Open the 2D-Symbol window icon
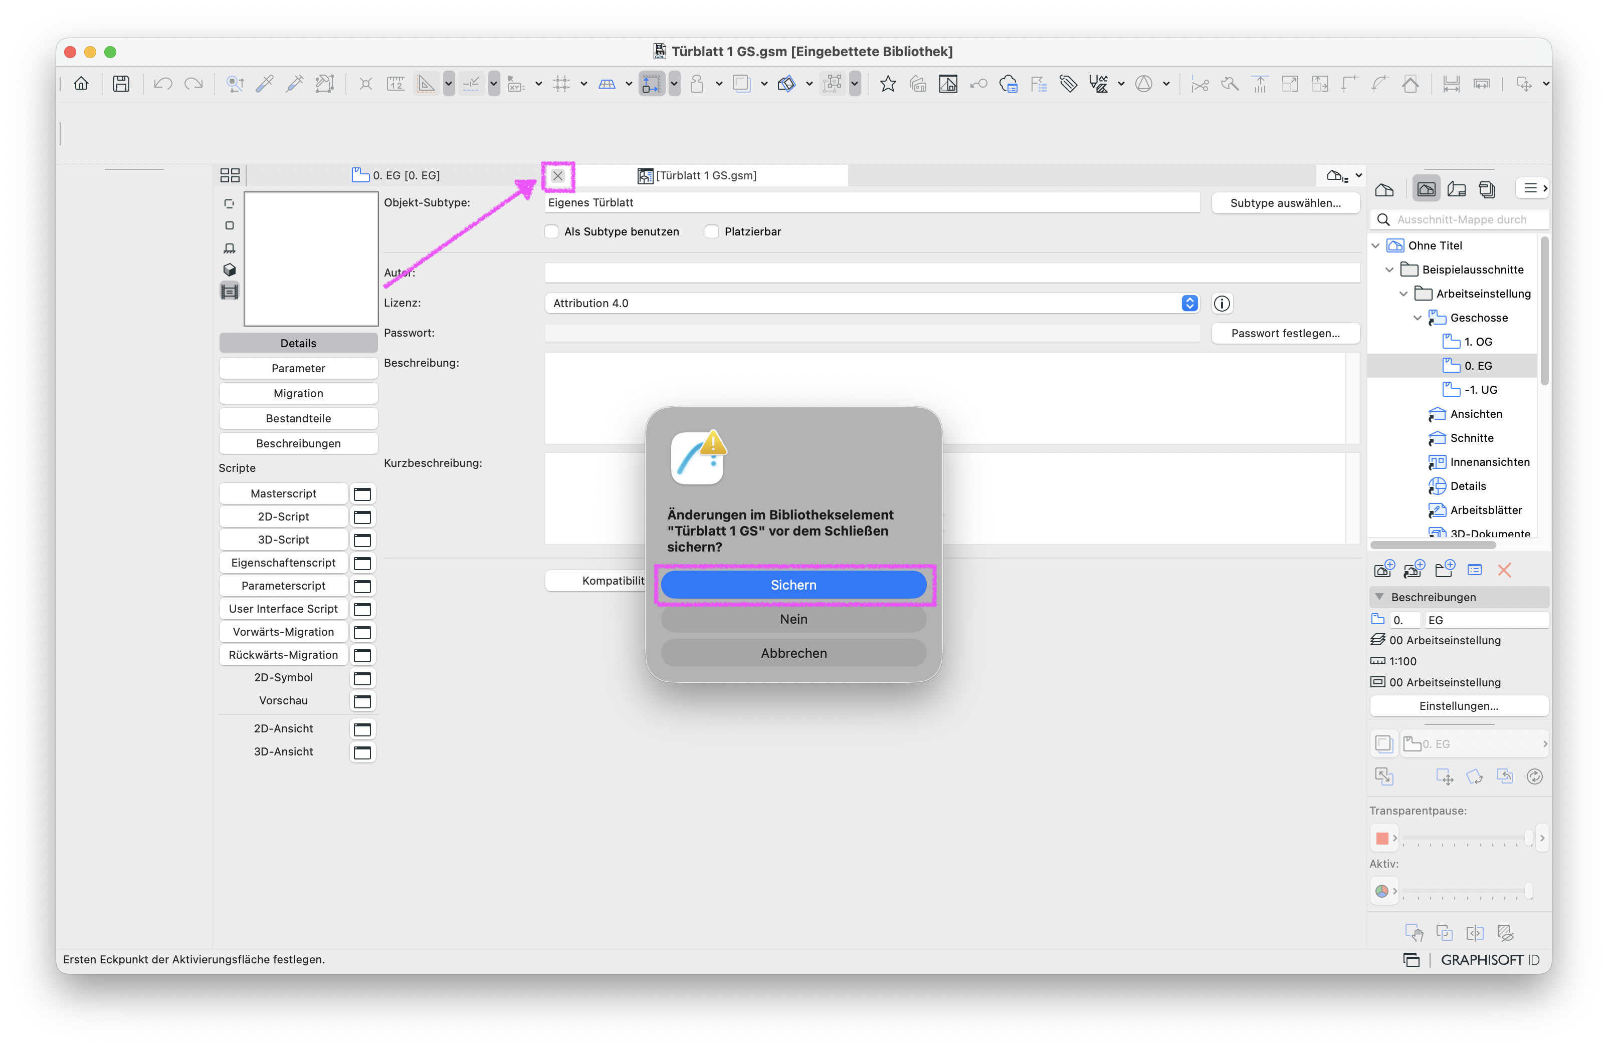This screenshot has height=1048, width=1608. [363, 679]
